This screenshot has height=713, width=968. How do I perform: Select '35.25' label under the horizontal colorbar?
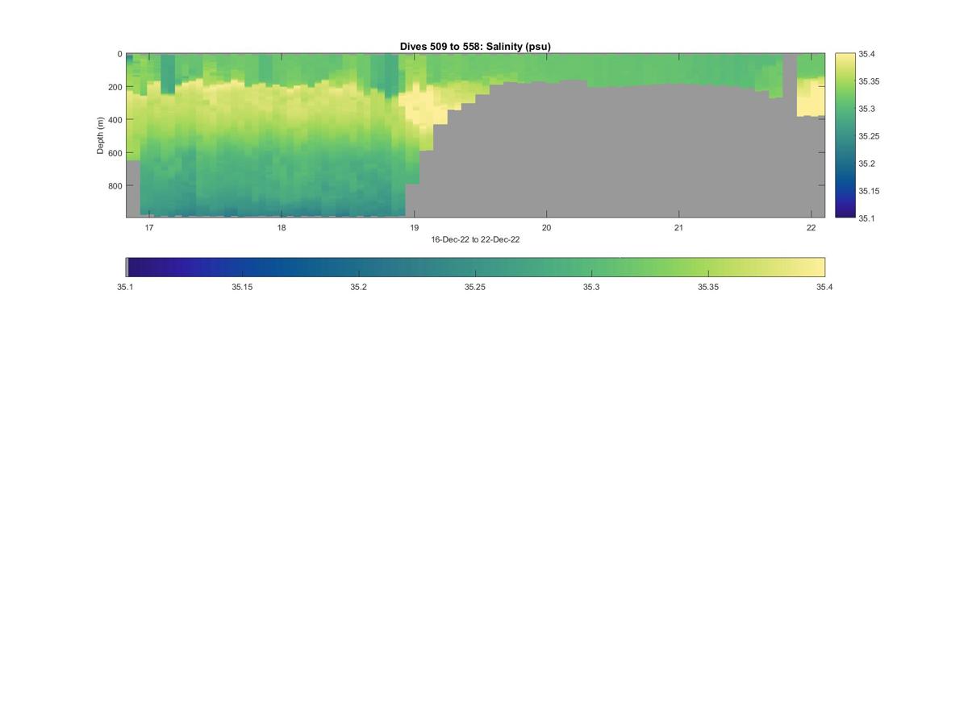pyautogui.click(x=475, y=287)
